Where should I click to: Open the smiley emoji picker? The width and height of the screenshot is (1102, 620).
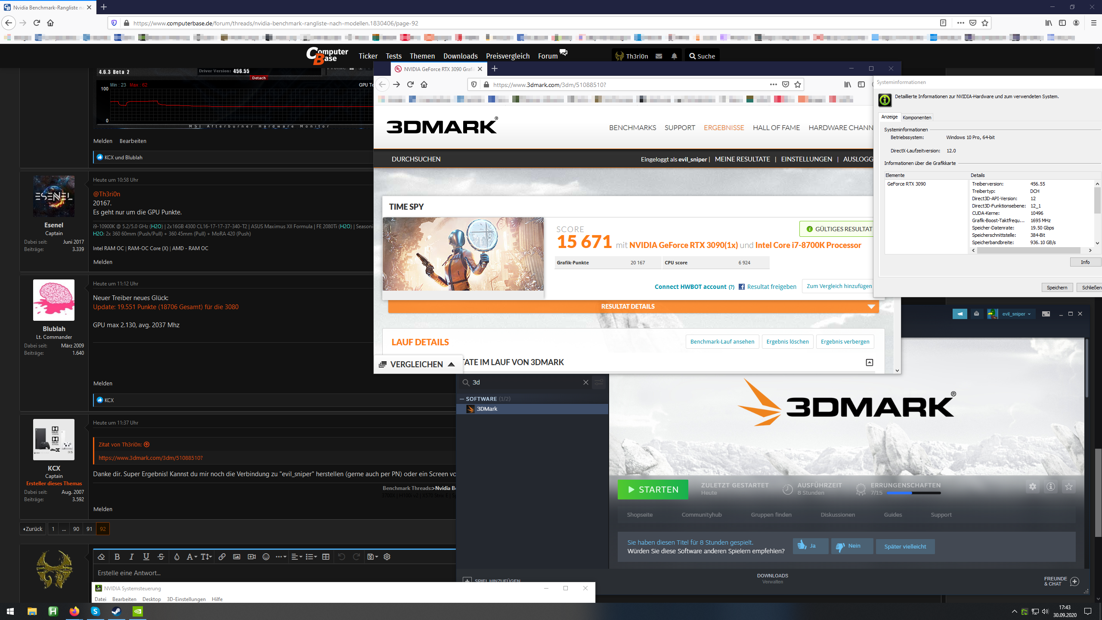pyautogui.click(x=266, y=557)
